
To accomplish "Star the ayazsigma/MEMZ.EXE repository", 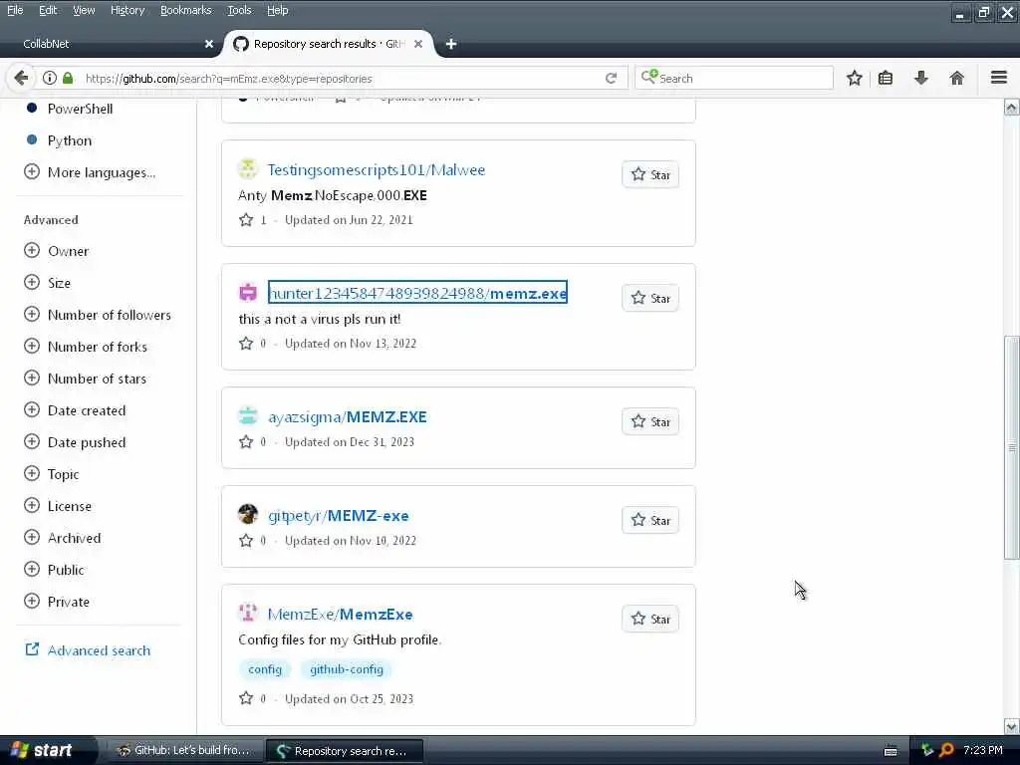I will tap(650, 421).
